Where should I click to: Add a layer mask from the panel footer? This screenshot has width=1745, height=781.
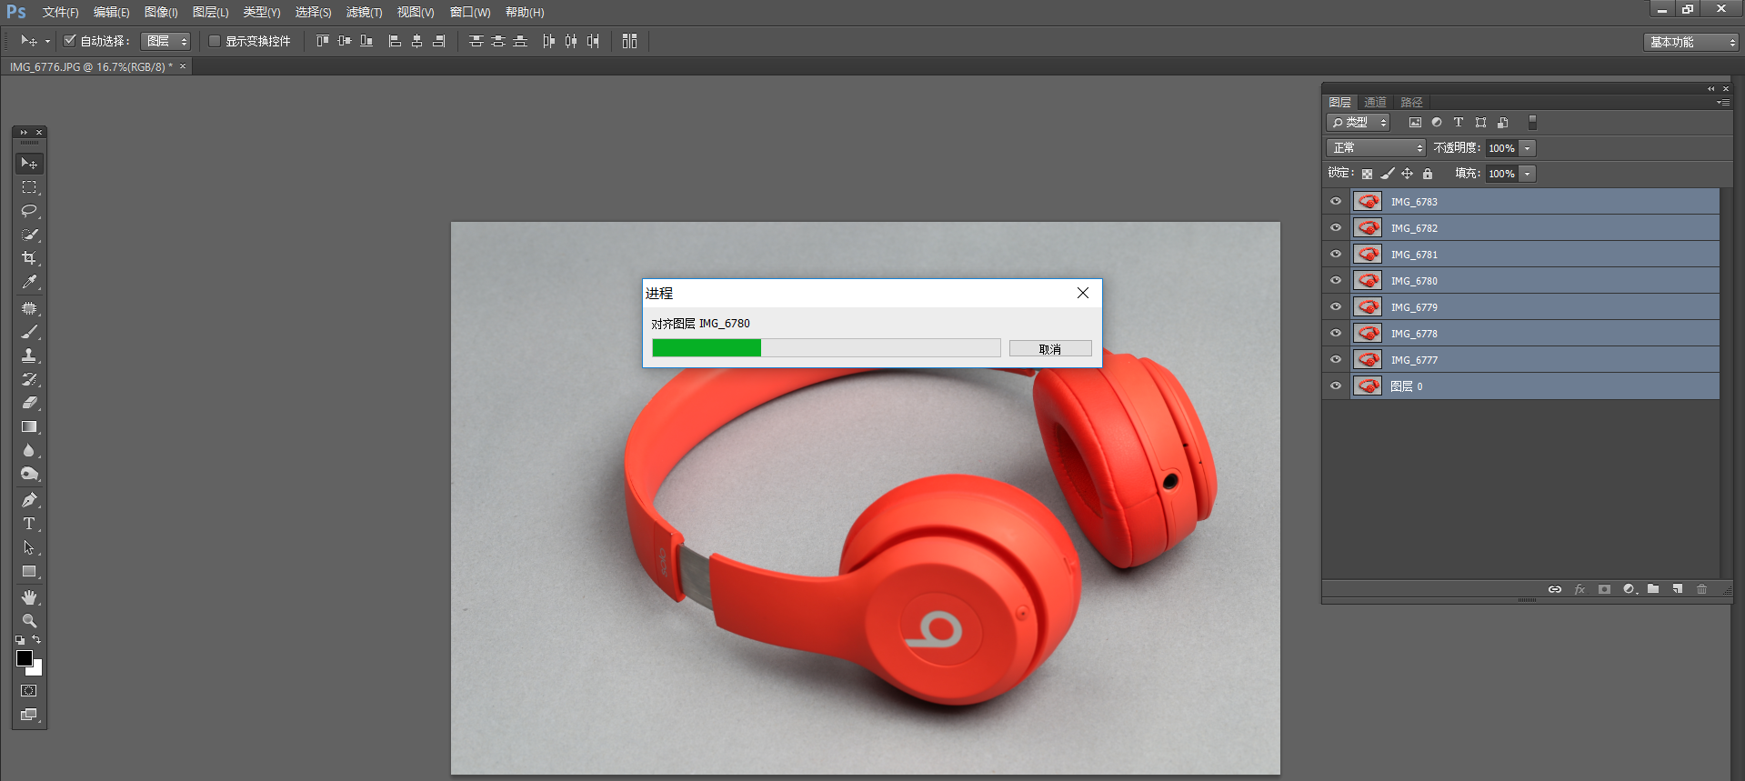(x=1604, y=589)
